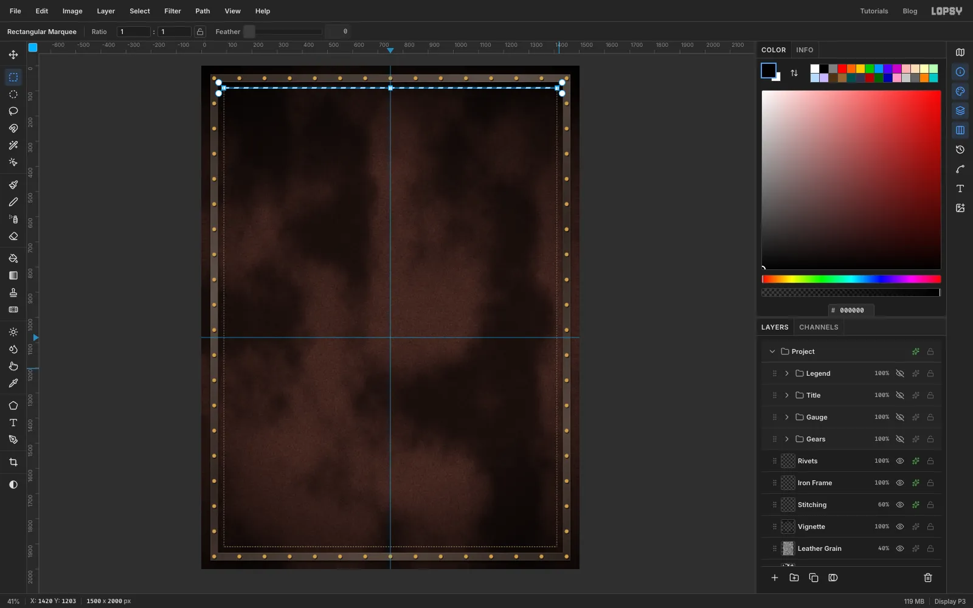This screenshot has height=608, width=973.
Task: Expand the Title folder
Action: (x=787, y=395)
